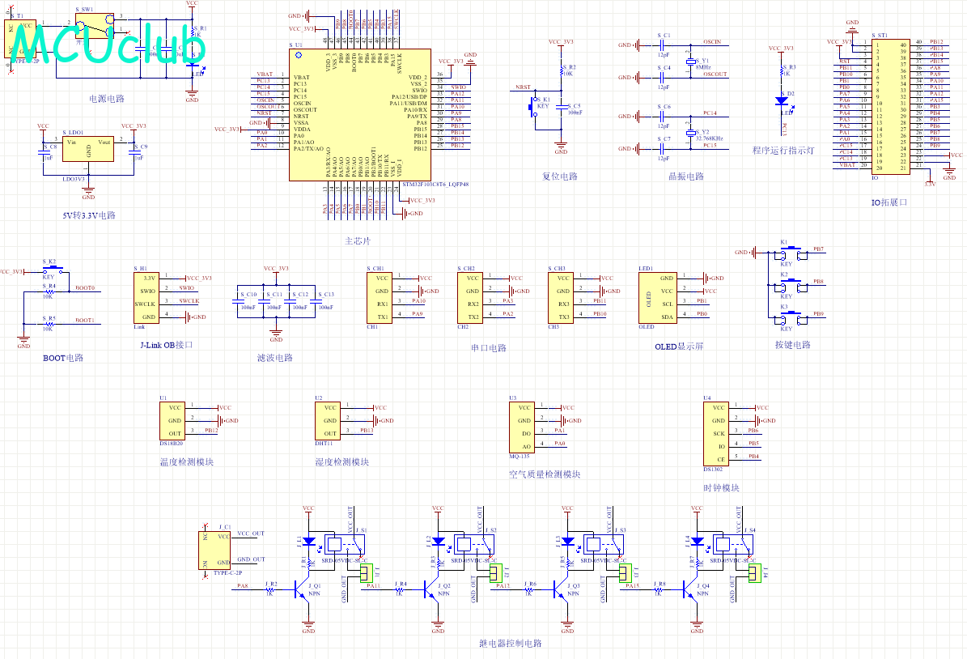The width and height of the screenshot is (967, 659).
Task: Select the S_D2 LED symbol
Action: (x=782, y=100)
